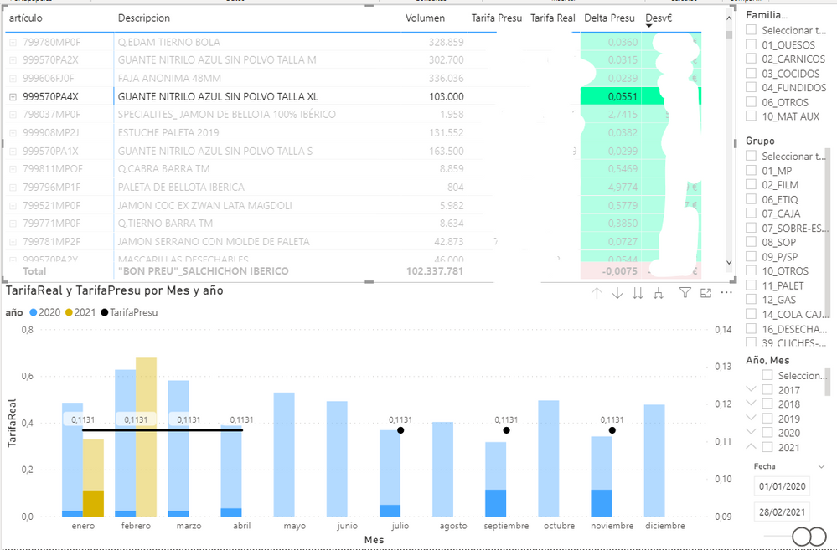Viewport: 837px width, 550px height.
Task: Expand row 999606FJ0F
Action: tap(13, 79)
